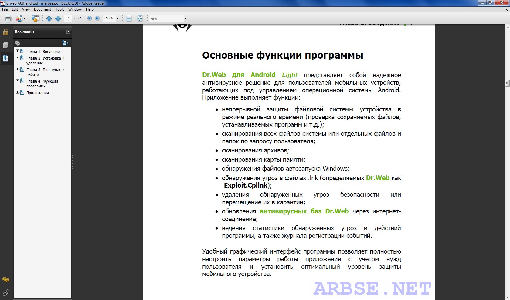
Task: Open the Collaborate icon dropdown arrow
Action: pos(25,19)
